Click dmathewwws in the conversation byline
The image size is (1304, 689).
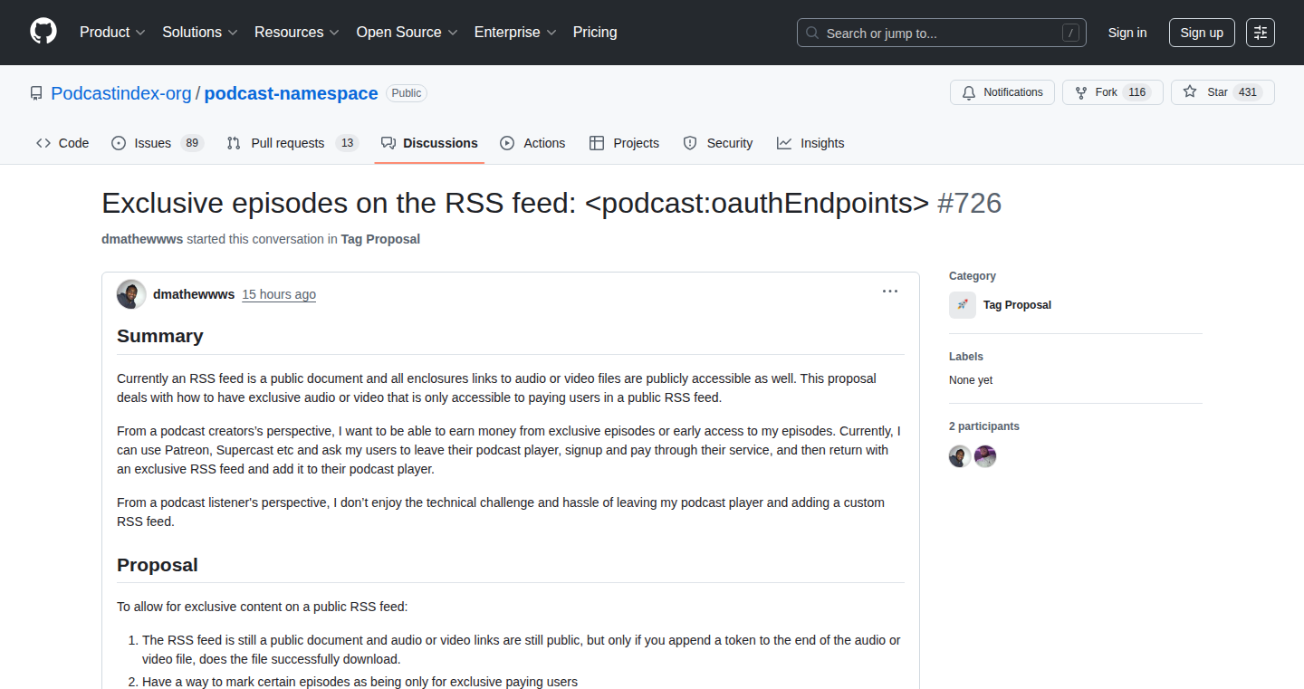coord(142,239)
